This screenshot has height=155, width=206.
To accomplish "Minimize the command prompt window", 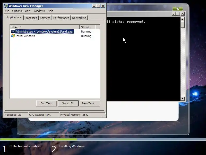I will 174,14.
